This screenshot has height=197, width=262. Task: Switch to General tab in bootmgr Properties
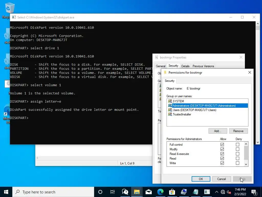pos(161,66)
